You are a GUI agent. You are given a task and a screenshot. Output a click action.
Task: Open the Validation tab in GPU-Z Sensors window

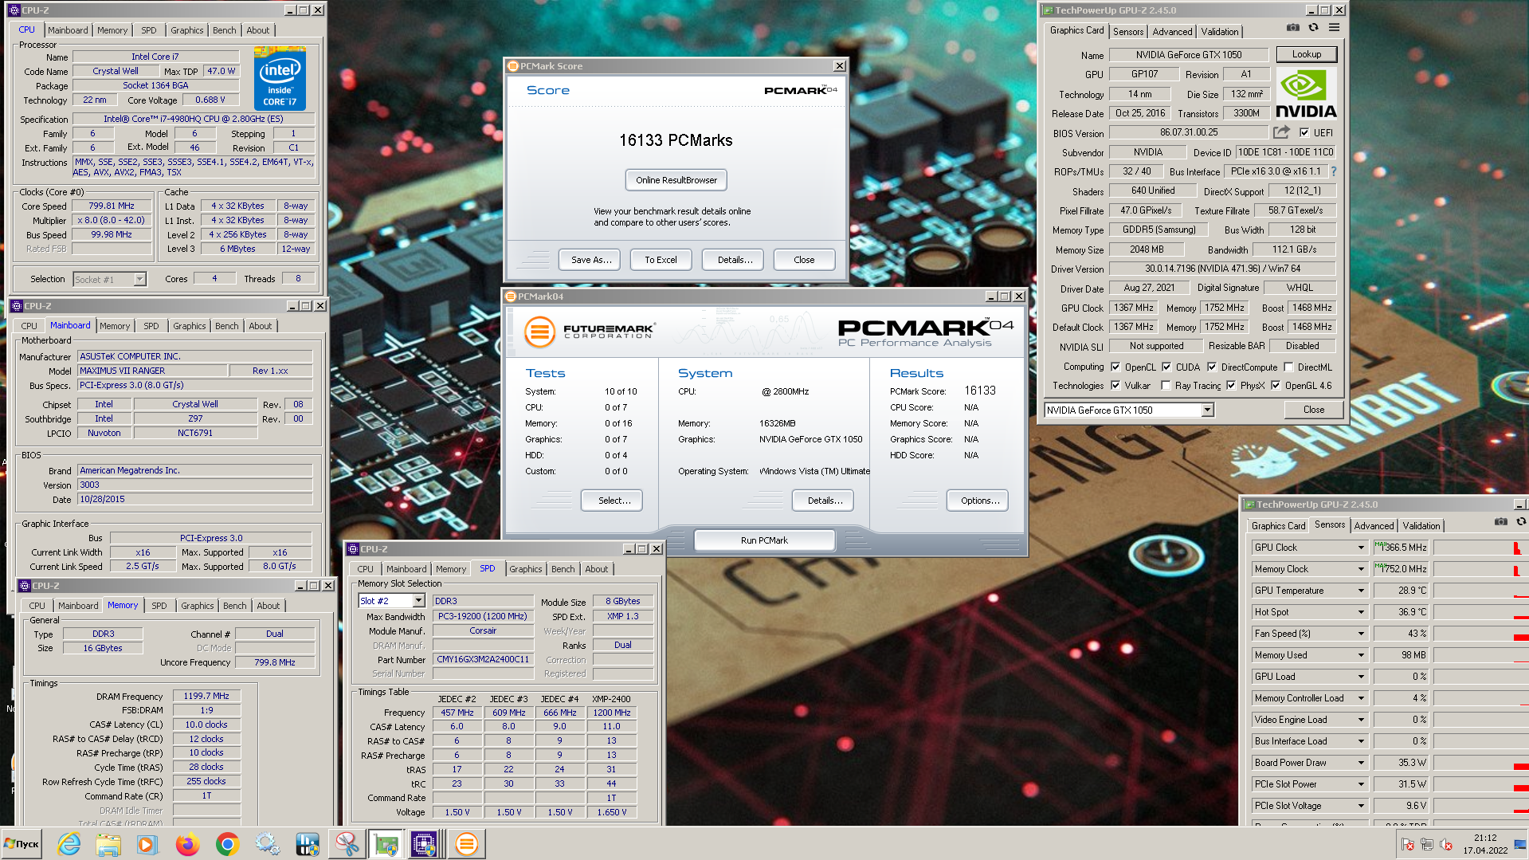click(1421, 526)
